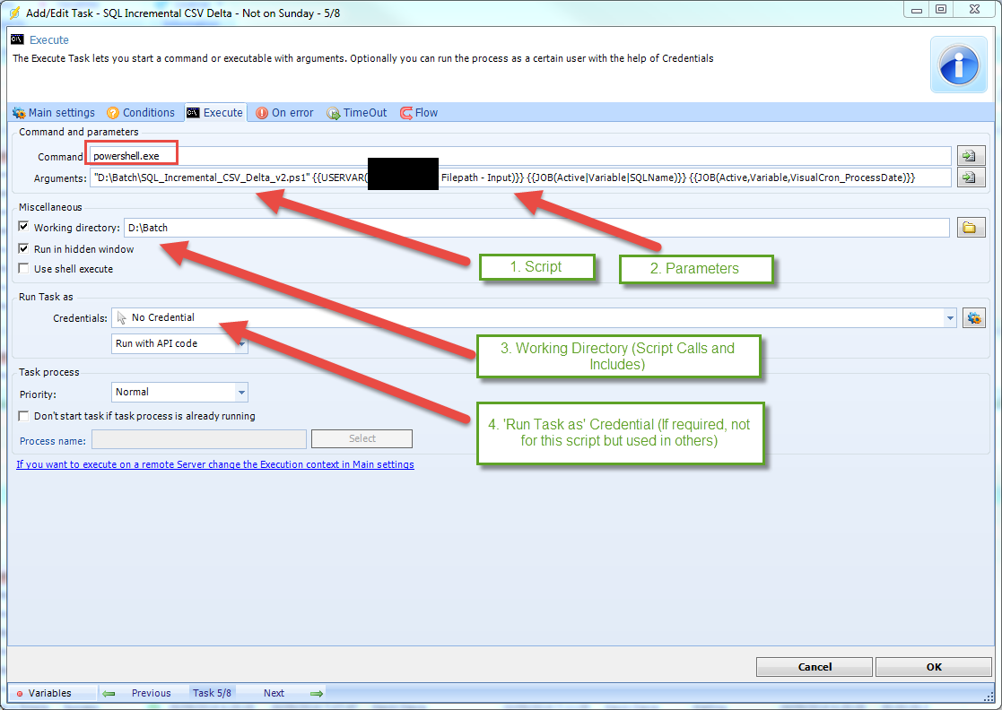
Task: Go to next task arrow icon
Action: (316, 693)
